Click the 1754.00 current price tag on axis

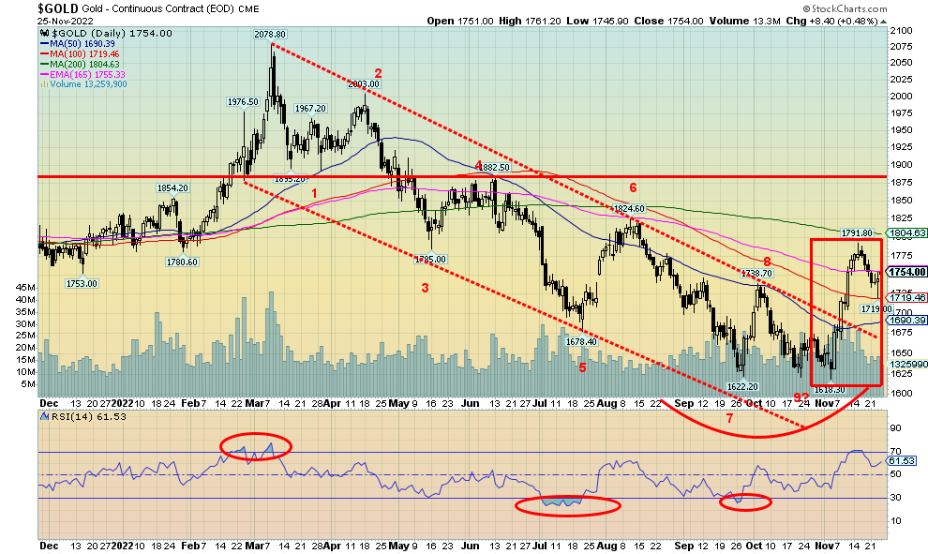[x=906, y=272]
